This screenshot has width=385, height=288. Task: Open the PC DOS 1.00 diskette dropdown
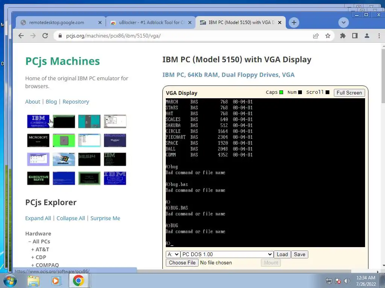pos(227,255)
